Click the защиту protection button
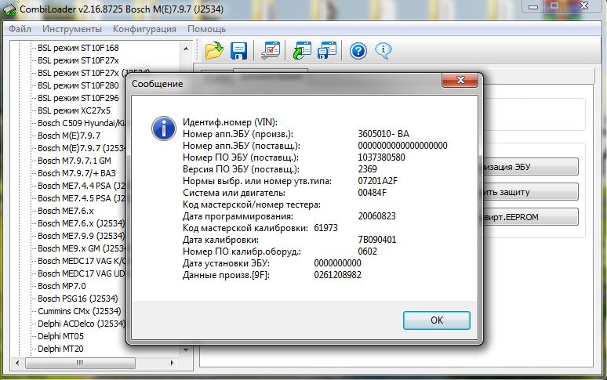The height and width of the screenshot is (380, 607). point(530,192)
